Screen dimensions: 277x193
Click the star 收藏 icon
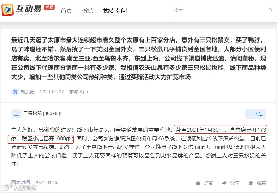(x=251, y=183)
